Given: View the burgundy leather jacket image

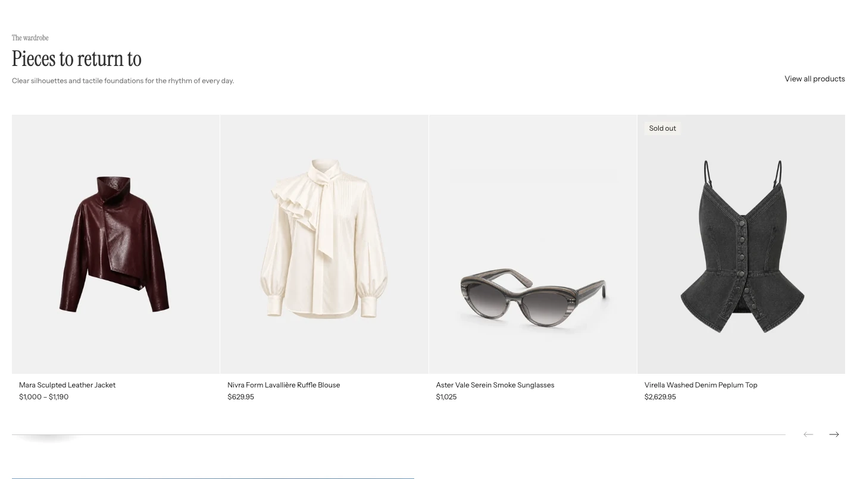Looking at the screenshot, I should (x=115, y=244).
